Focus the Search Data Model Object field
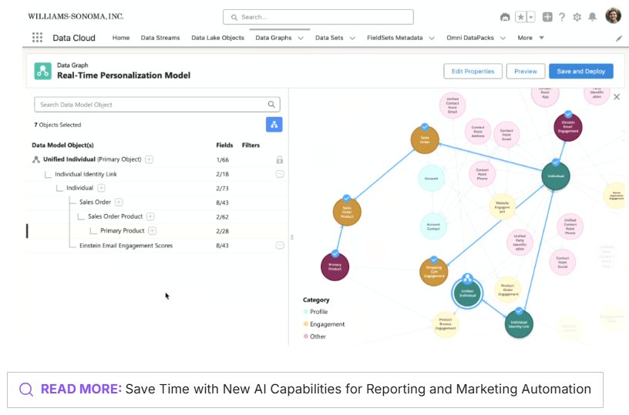 156,105
